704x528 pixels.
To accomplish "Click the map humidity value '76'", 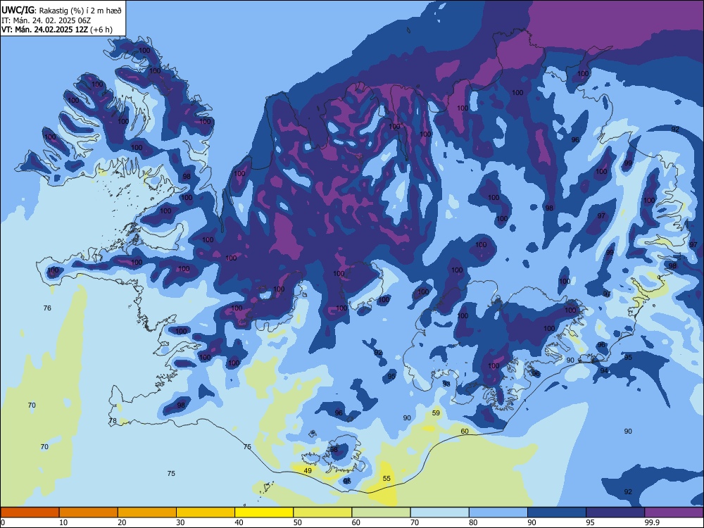I will [x=47, y=308].
